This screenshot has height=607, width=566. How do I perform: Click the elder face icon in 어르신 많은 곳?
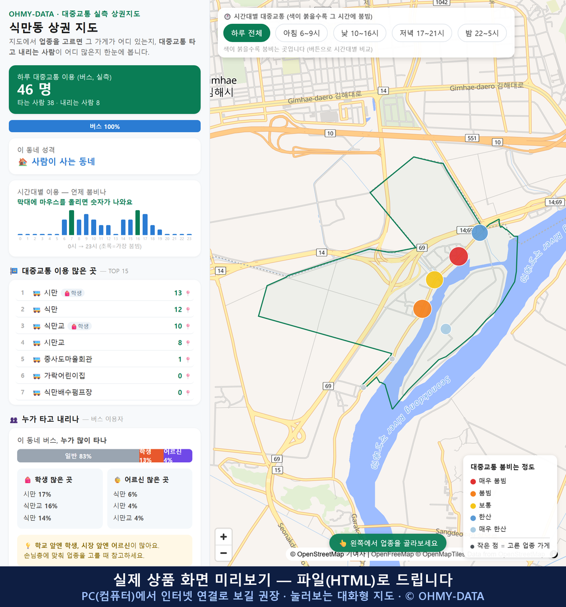pos(118,480)
